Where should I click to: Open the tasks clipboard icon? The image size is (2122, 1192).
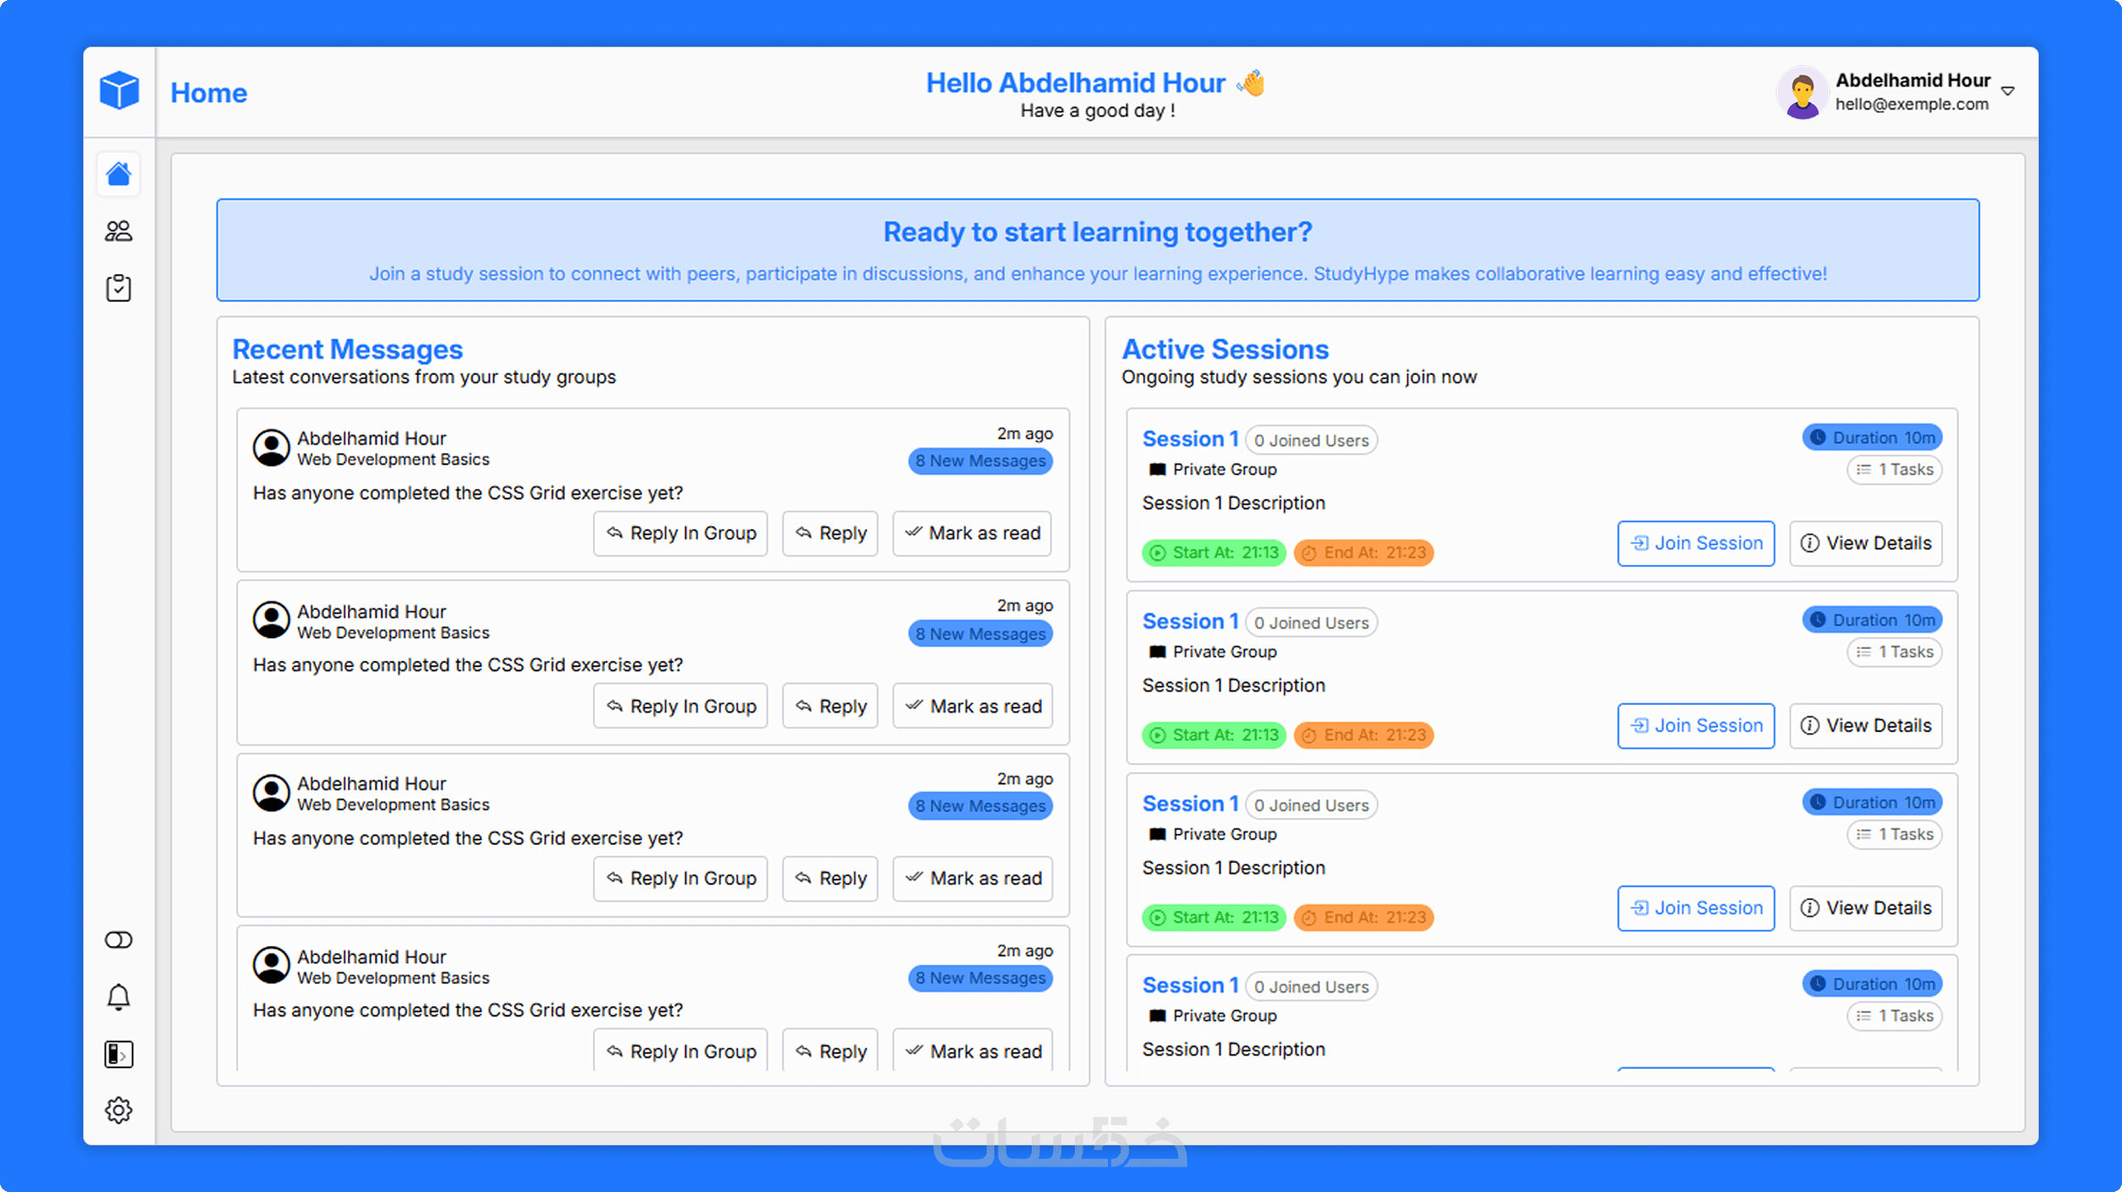point(119,288)
